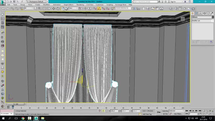Open the Workspace: Default dropdown

point(37,2)
